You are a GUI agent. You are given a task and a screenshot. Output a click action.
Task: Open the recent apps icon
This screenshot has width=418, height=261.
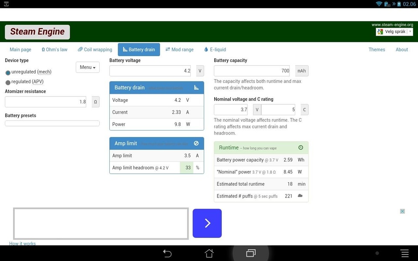coord(251,253)
